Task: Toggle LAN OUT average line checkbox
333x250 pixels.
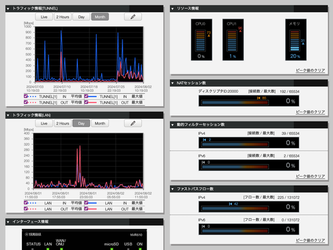Action: (x=26, y=209)
